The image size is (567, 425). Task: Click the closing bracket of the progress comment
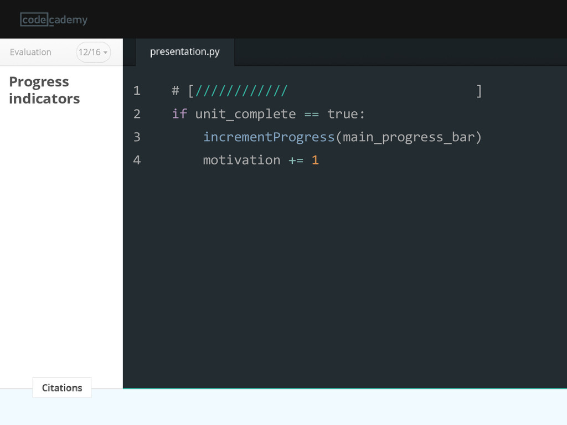[479, 91]
